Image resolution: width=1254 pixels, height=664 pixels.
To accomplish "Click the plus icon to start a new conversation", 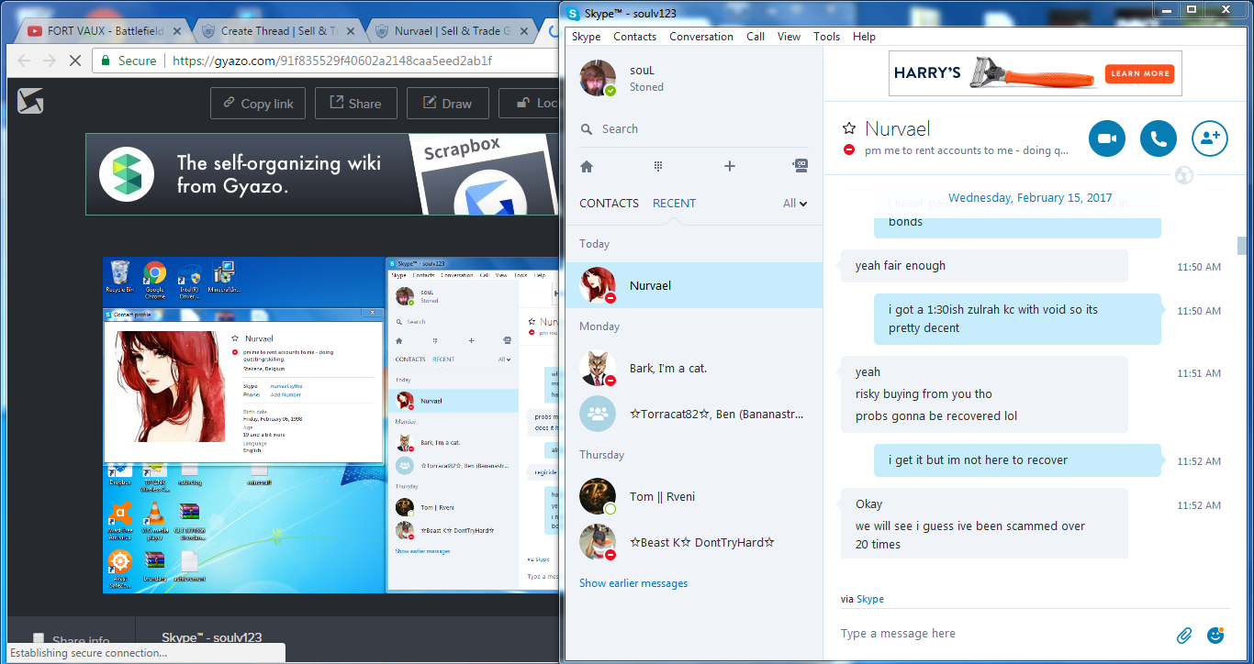I will pos(730,166).
